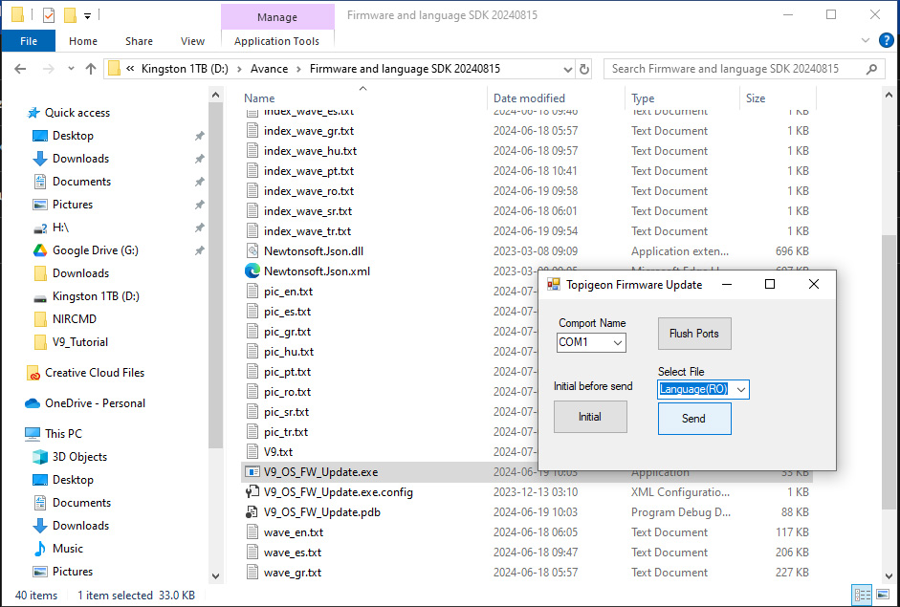The image size is (900, 607).
Task: Open the Quick Access Toolbar customize arrow
Action: (87, 16)
